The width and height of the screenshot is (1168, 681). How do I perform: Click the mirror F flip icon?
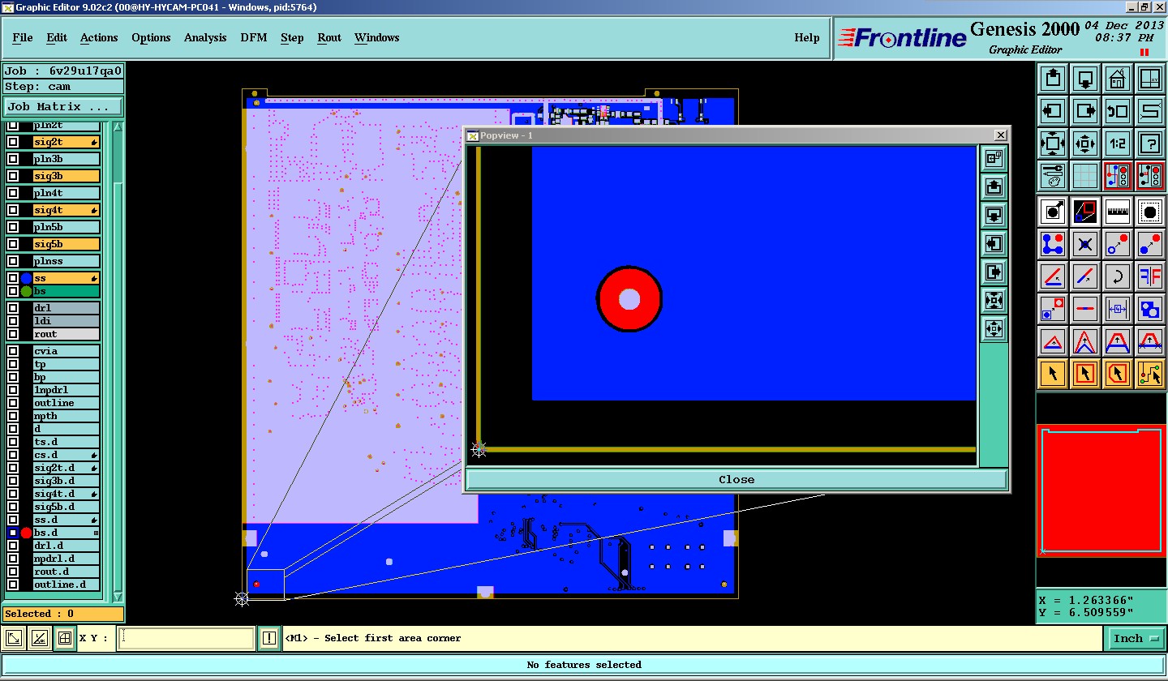(x=1150, y=276)
